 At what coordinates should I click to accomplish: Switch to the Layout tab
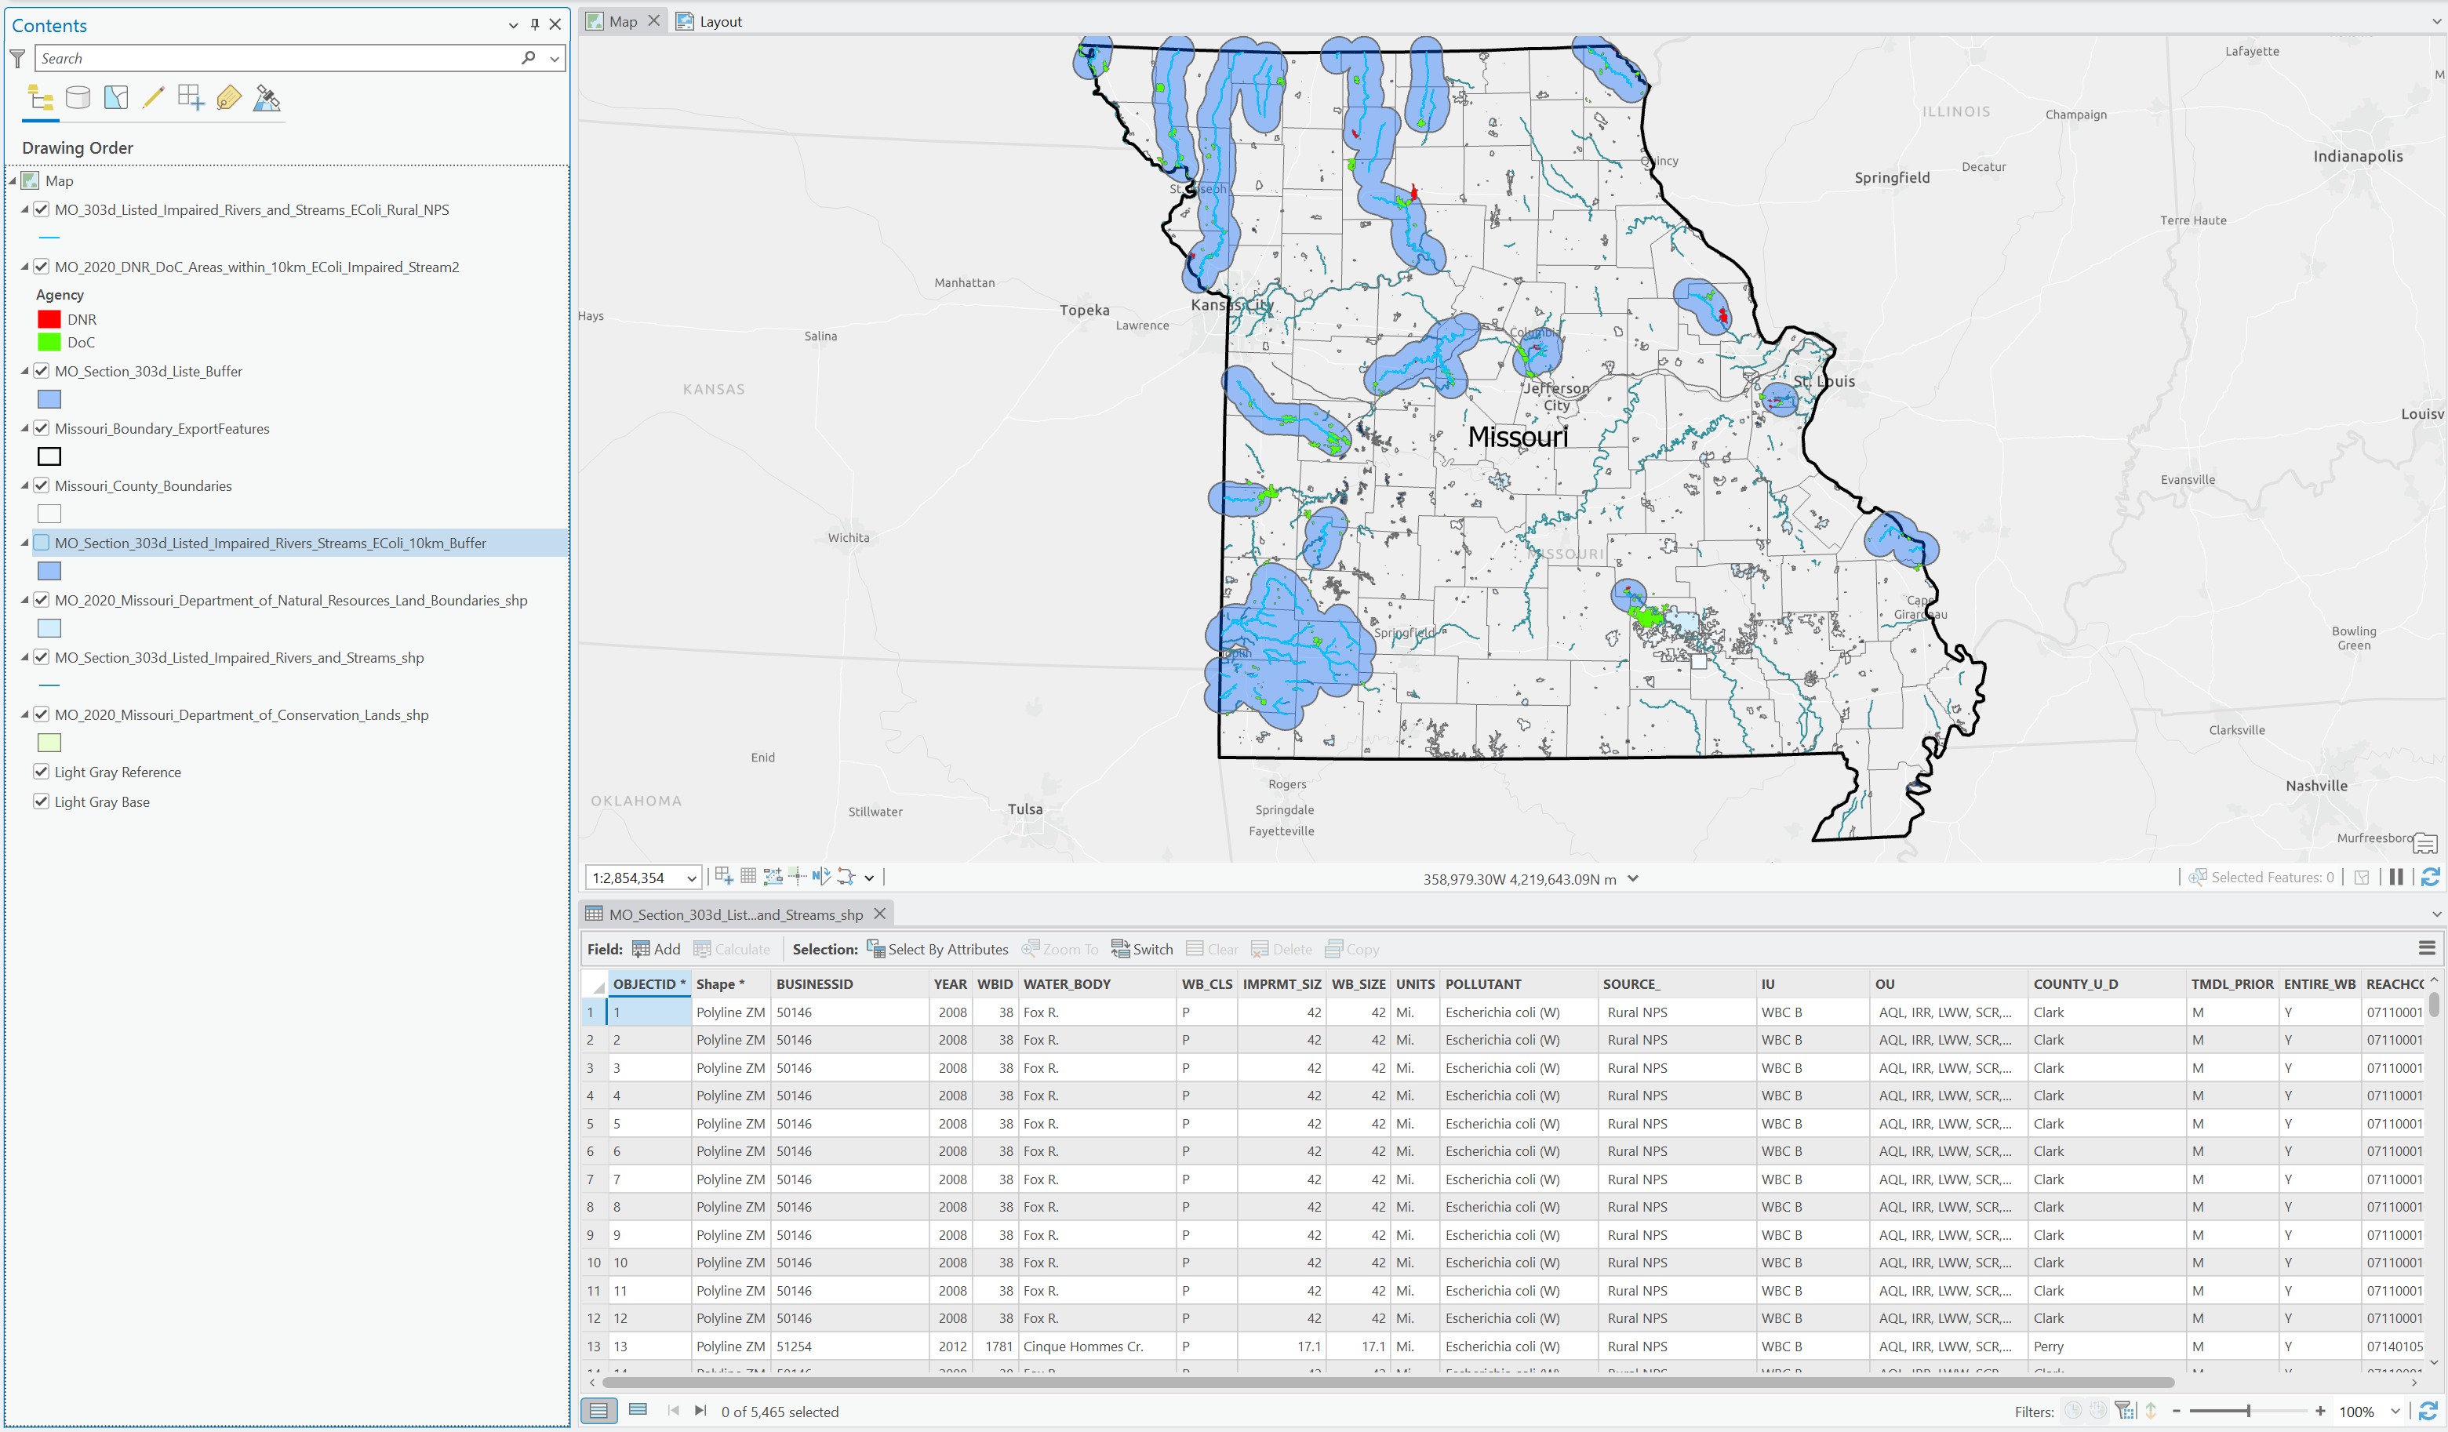[x=718, y=20]
